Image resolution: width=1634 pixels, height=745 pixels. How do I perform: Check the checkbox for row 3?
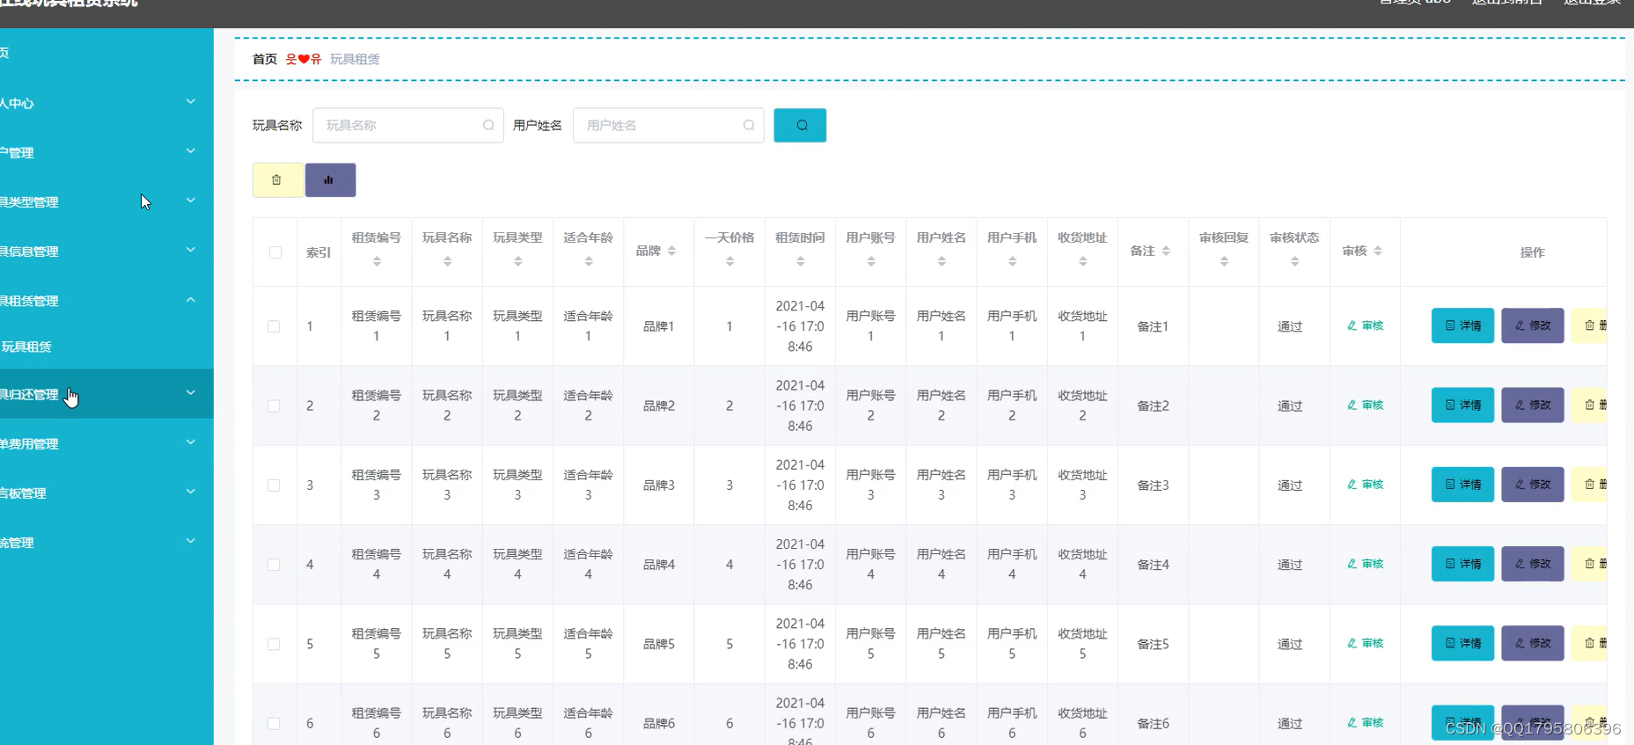(x=274, y=486)
